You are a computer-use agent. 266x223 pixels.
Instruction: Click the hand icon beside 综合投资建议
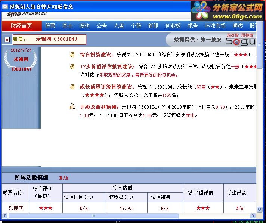pos(72,55)
